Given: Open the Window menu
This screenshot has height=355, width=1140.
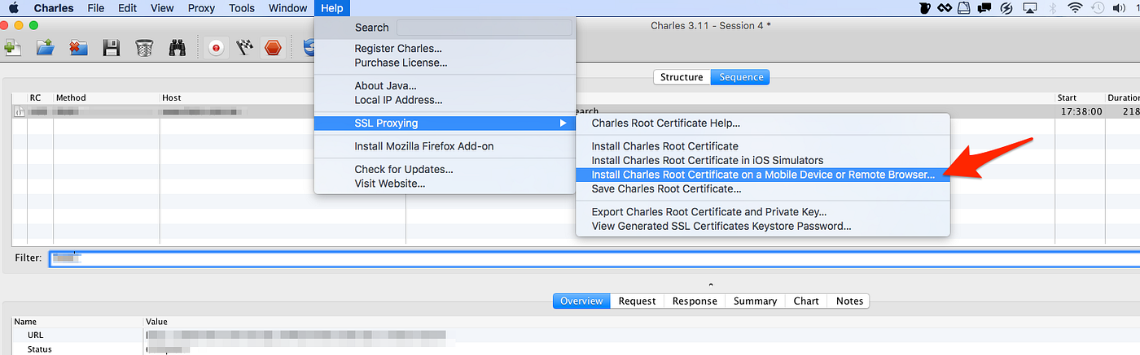Looking at the screenshot, I should point(287,8).
